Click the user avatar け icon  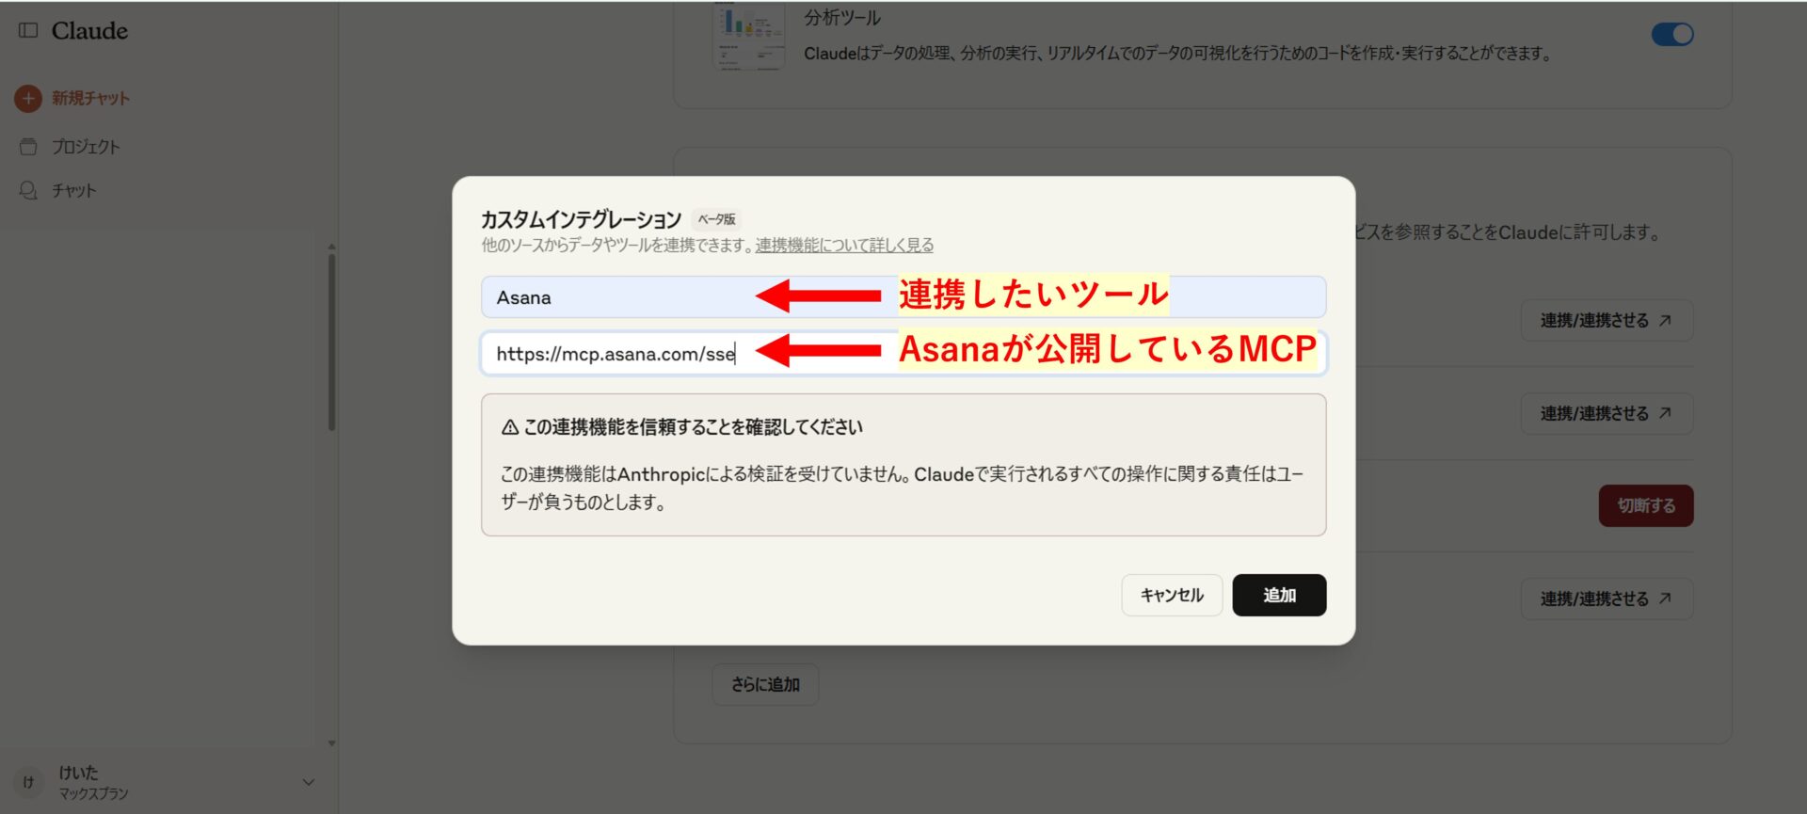click(28, 782)
